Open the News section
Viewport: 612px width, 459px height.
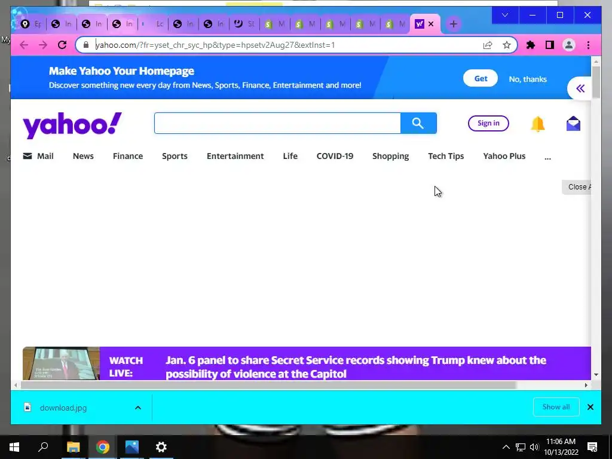tap(83, 156)
